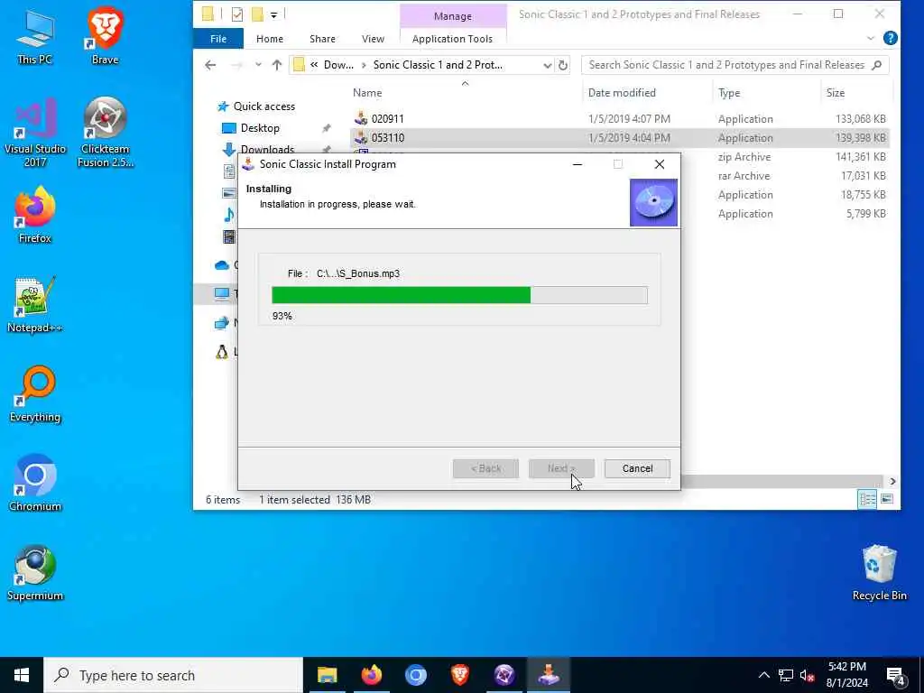Viewport: 924px width, 693px height.
Task: Open the Customize Quick Access Toolbar dropdown
Action: click(274, 14)
